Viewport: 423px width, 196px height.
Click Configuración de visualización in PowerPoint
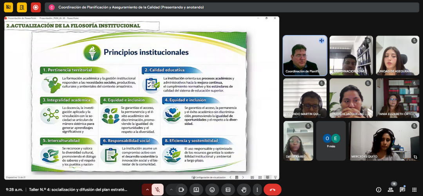(209, 178)
